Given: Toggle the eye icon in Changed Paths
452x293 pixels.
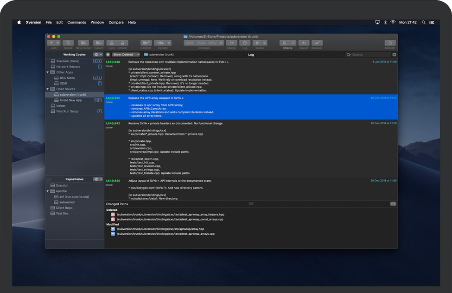Looking at the screenshot, I should [393, 204].
